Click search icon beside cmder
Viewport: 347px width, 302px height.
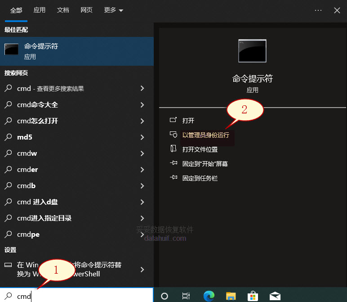point(8,169)
